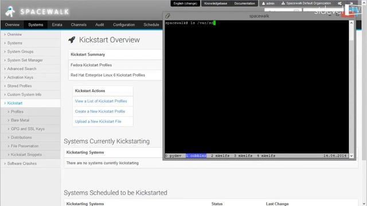The width and height of the screenshot is (367, 206).
Task: Open Profiles under Kickstart
Action: (17, 112)
